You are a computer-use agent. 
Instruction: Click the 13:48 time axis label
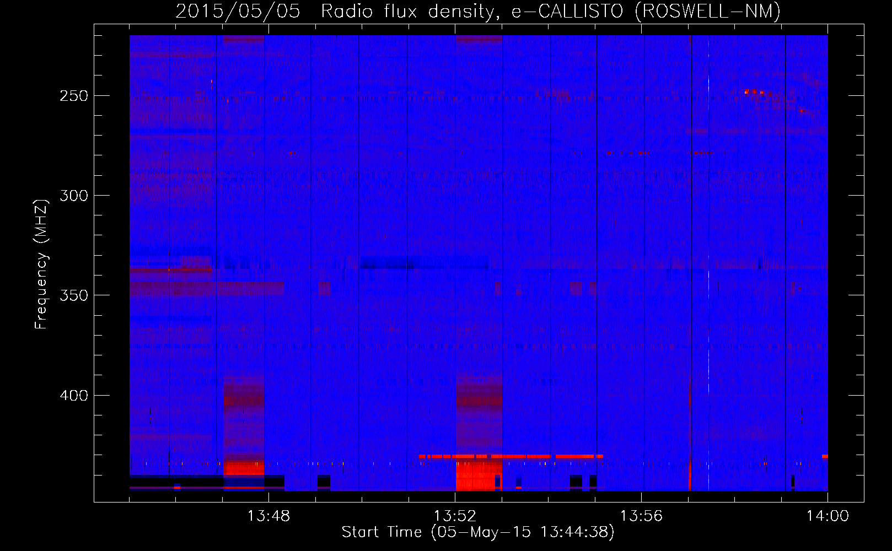coord(268,516)
